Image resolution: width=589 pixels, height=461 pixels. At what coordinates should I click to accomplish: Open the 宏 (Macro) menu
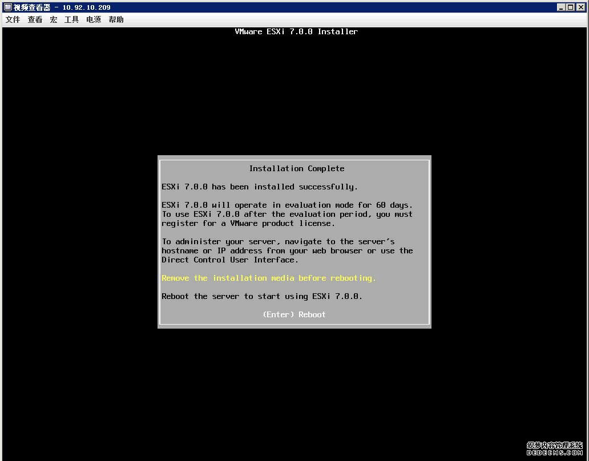tap(53, 19)
